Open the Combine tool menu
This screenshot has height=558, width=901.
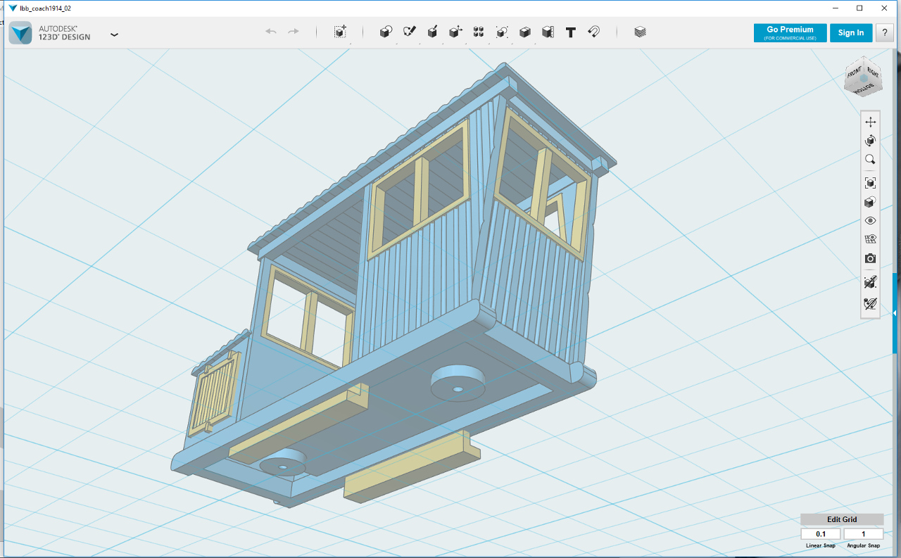pos(524,32)
